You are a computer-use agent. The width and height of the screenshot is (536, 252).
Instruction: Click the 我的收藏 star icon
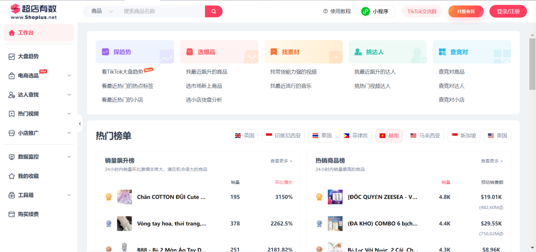12,176
